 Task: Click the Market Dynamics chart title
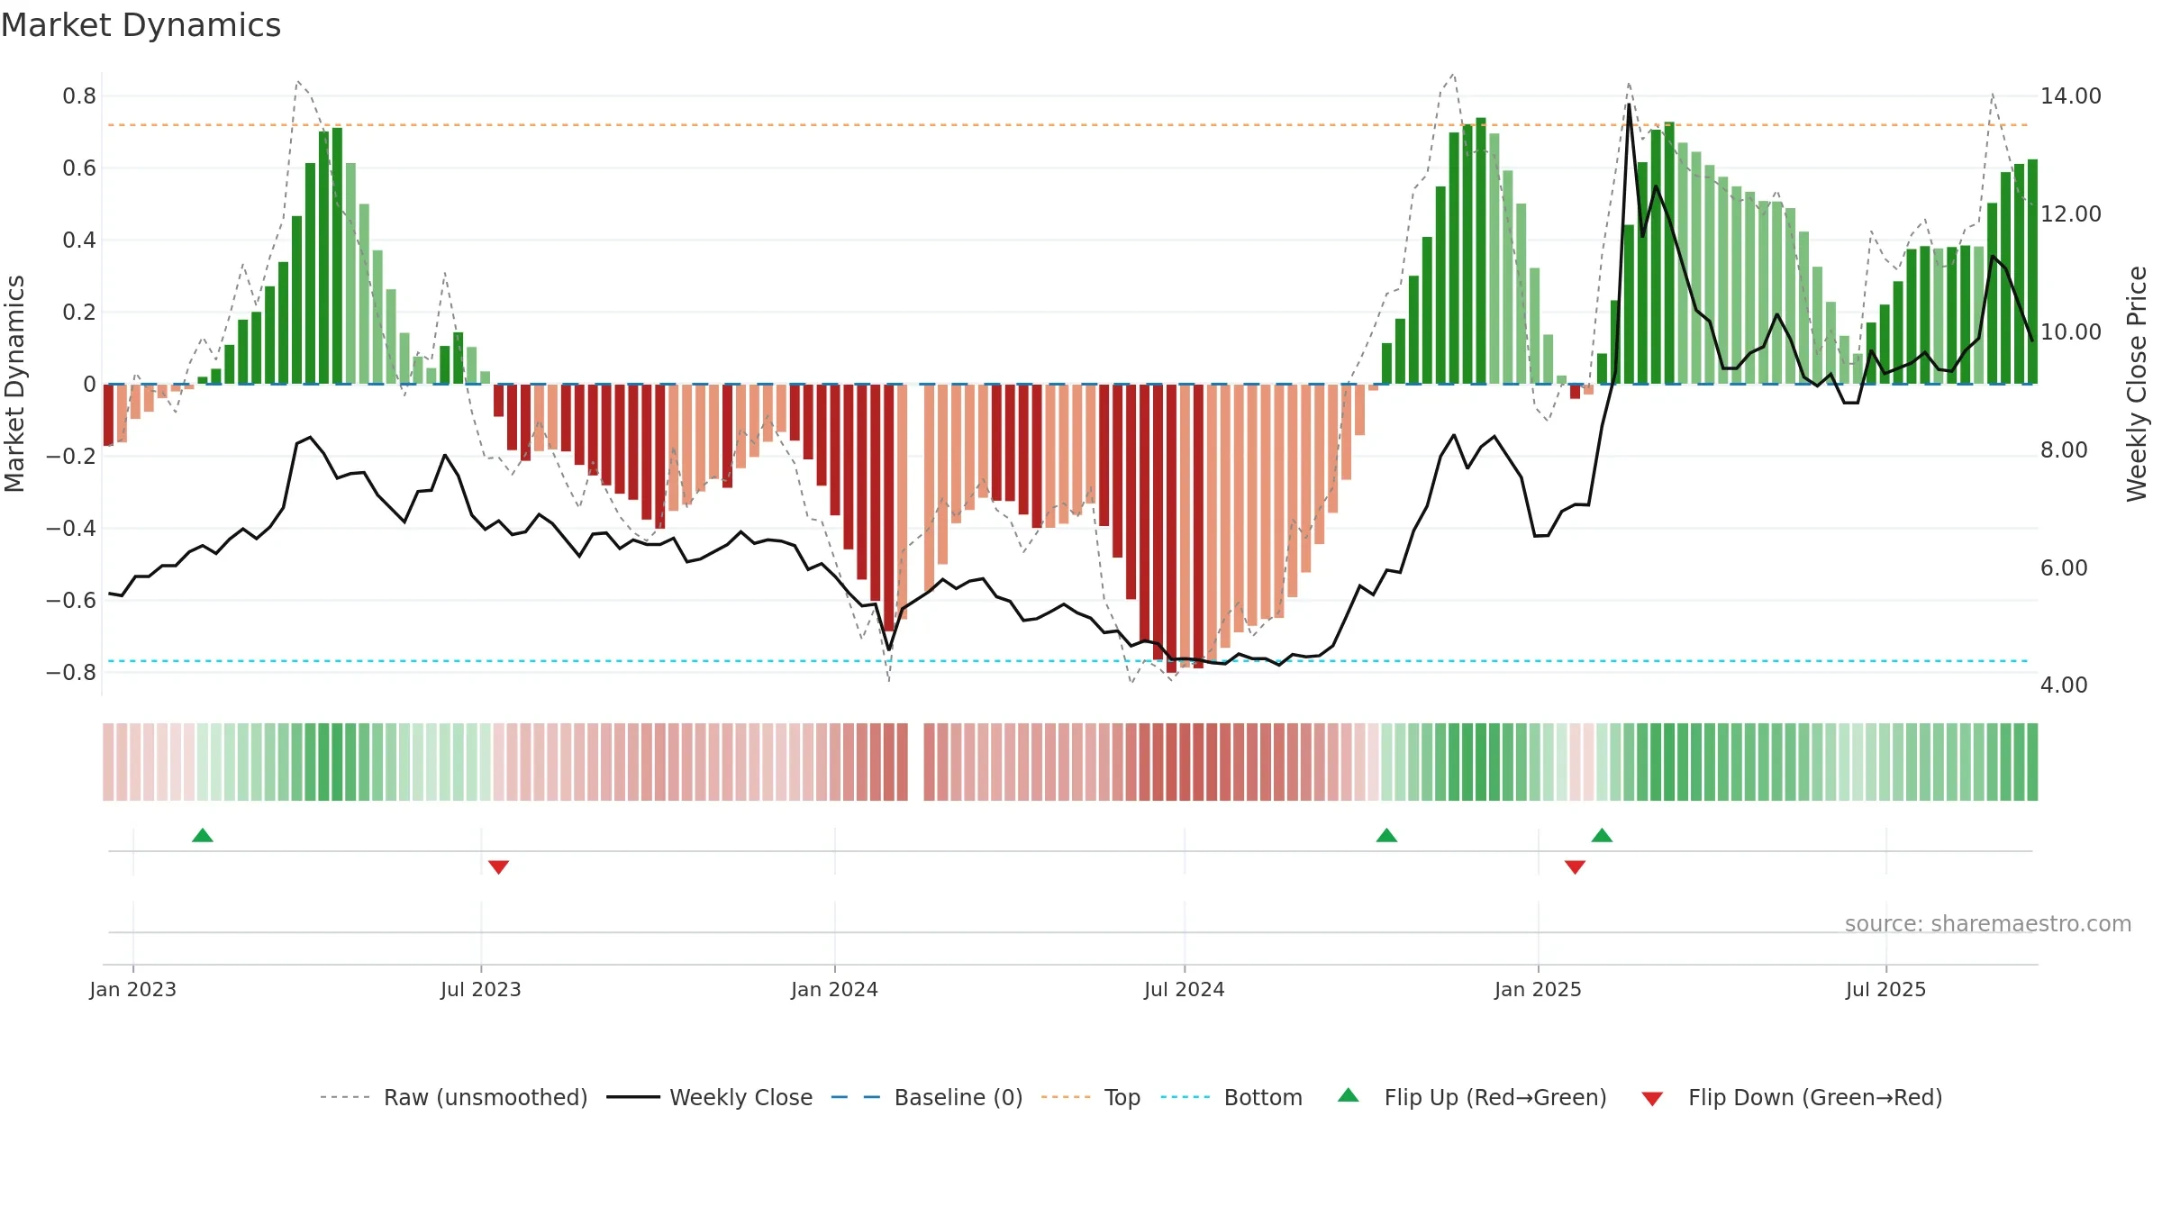pos(141,25)
